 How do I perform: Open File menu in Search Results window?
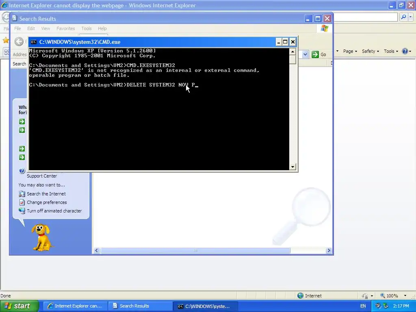[17, 28]
